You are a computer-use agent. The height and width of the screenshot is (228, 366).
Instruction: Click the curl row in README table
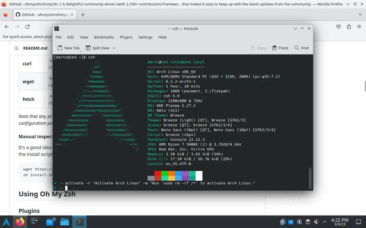[36, 64]
